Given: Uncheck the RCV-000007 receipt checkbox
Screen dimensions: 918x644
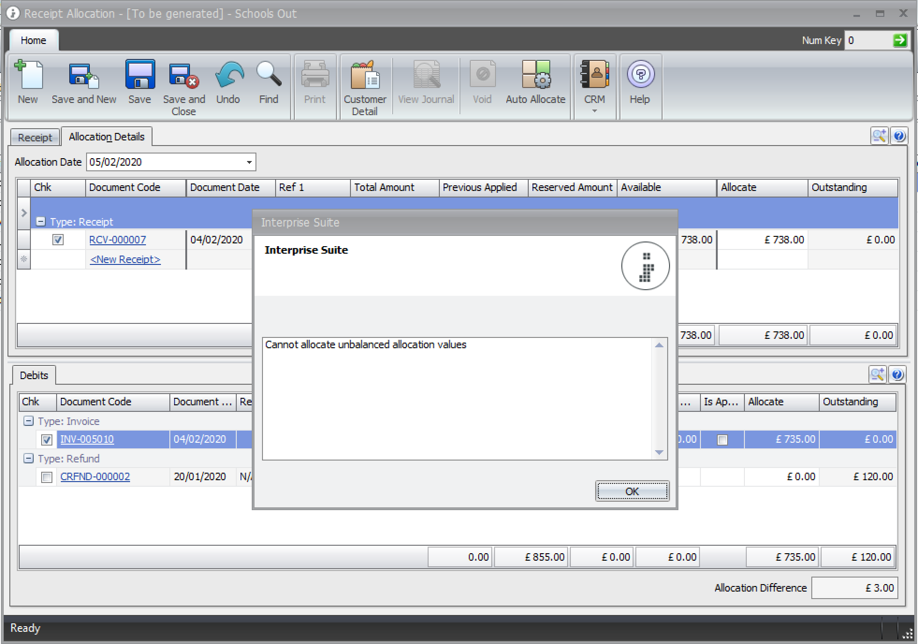Looking at the screenshot, I should click(x=58, y=240).
